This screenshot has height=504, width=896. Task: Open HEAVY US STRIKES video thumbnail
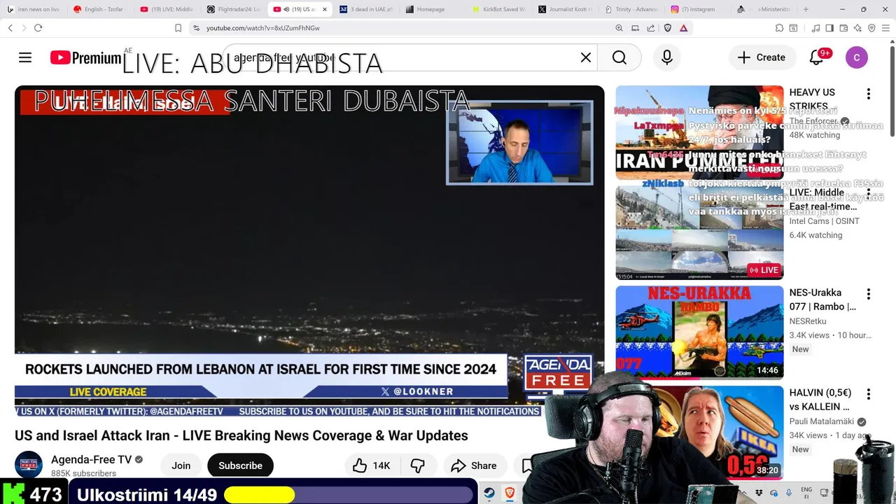pos(699,132)
